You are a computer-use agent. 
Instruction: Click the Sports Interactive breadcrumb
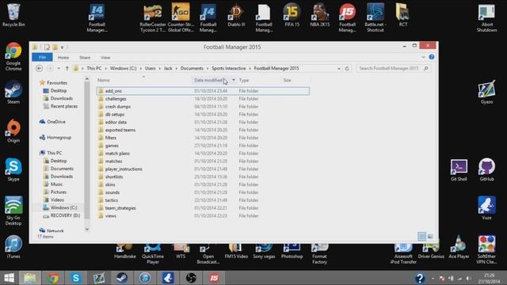coord(229,69)
